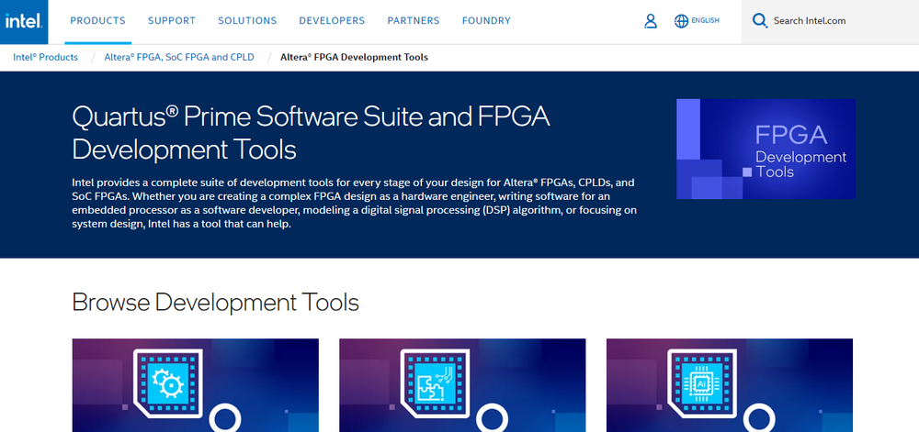Open the puzzle-piece chip icon card
Viewport: 919px width, 432px height.
click(x=462, y=385)
